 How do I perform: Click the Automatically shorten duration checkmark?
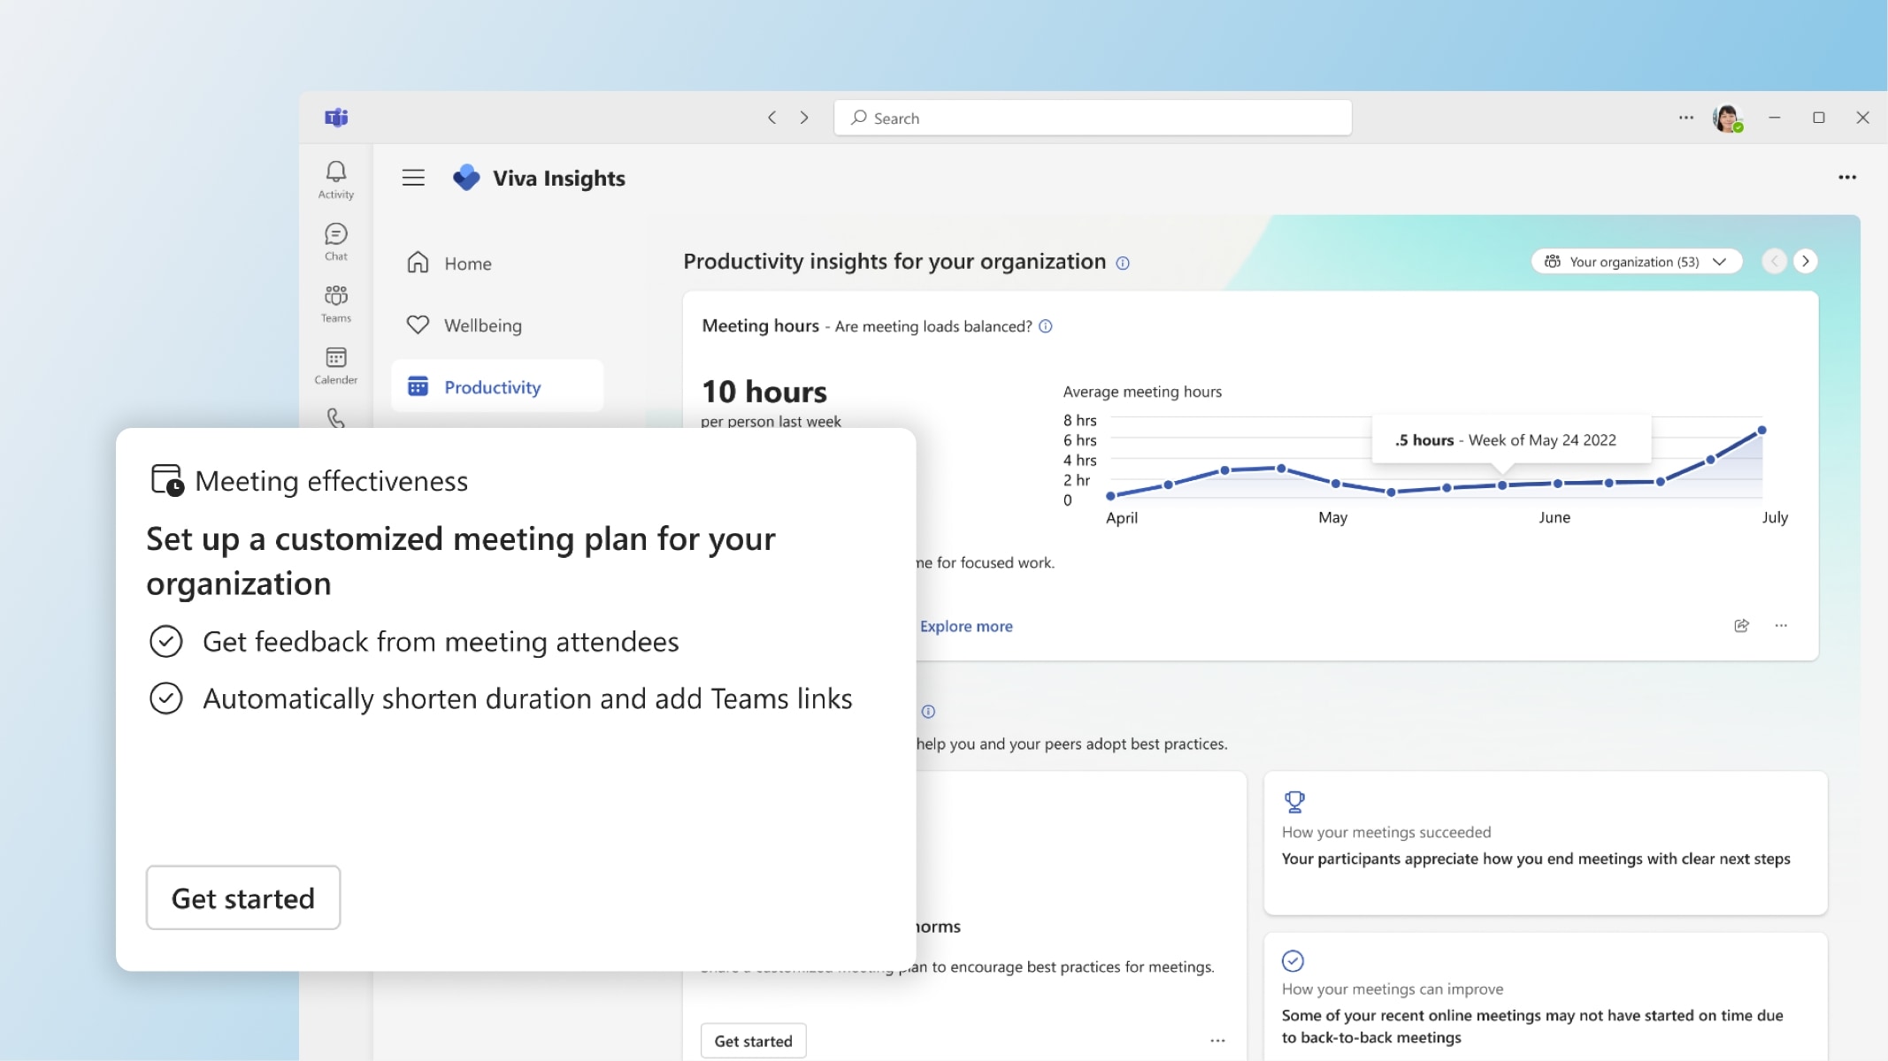(165, 698)
